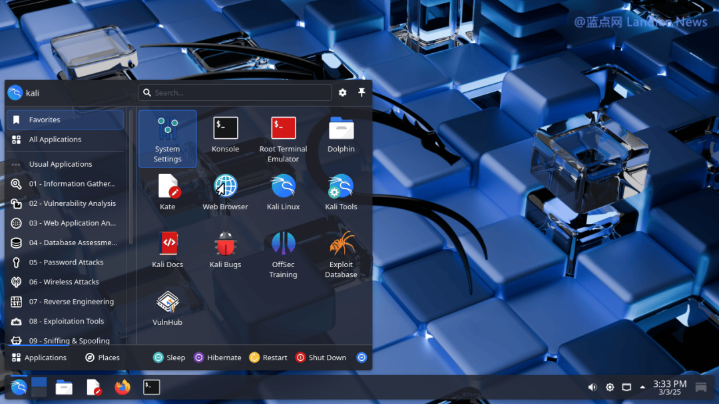Open 09 - Sniffing & Spoofing category

click(x=65, y=340)
